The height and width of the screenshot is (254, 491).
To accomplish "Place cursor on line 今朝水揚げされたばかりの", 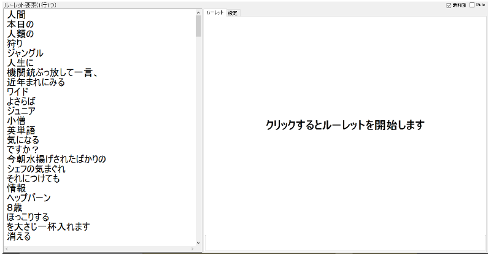I will coord(56,159).
